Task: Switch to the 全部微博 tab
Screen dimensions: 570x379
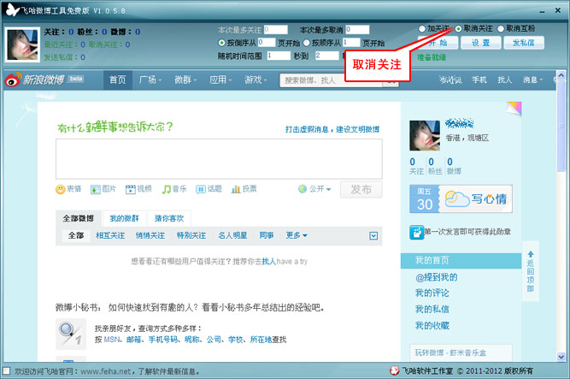Action: [x=78, y=218]
